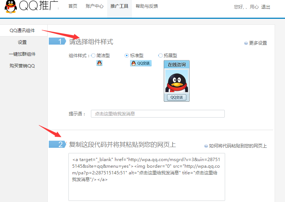285x202 pixels.
Task: Select QQ通讯组件 in the sidebar
Action: tap(22, 31)
